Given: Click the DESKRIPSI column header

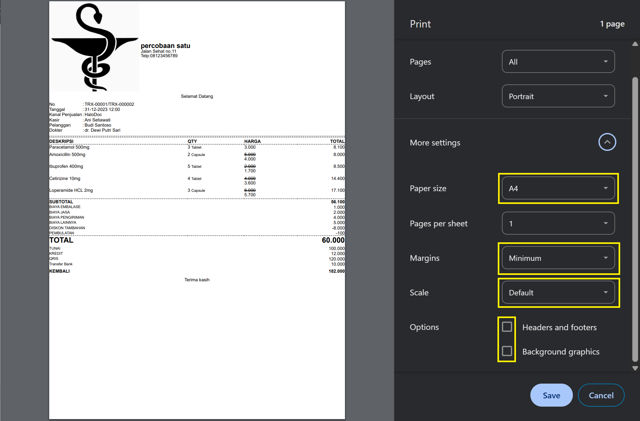Looking at the screenshot, I should coord(61,141).
